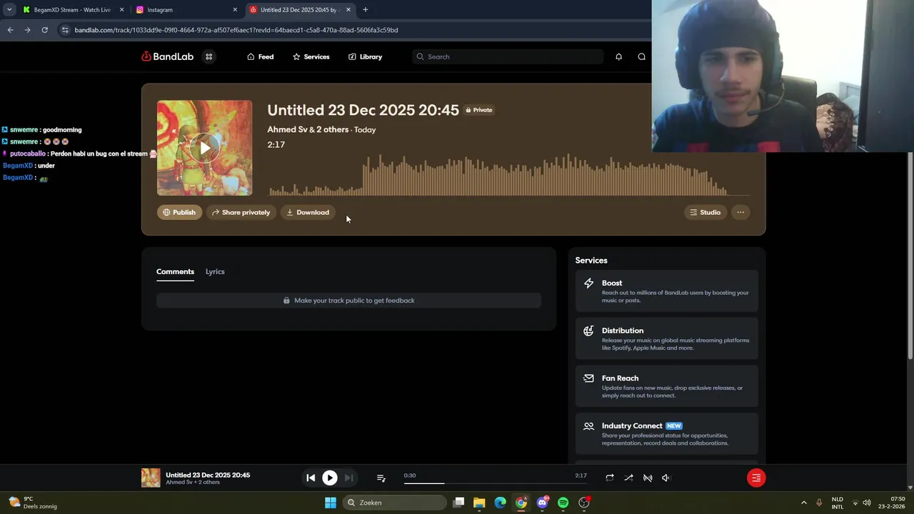Click the taskbar Zoeken search box

point(393,503)
